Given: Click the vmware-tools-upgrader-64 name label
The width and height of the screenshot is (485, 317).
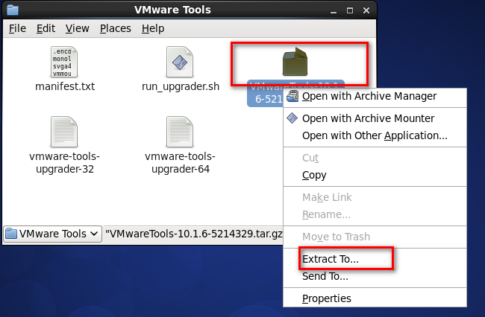Looking at the screenshot, I should (x=181, y=162).
